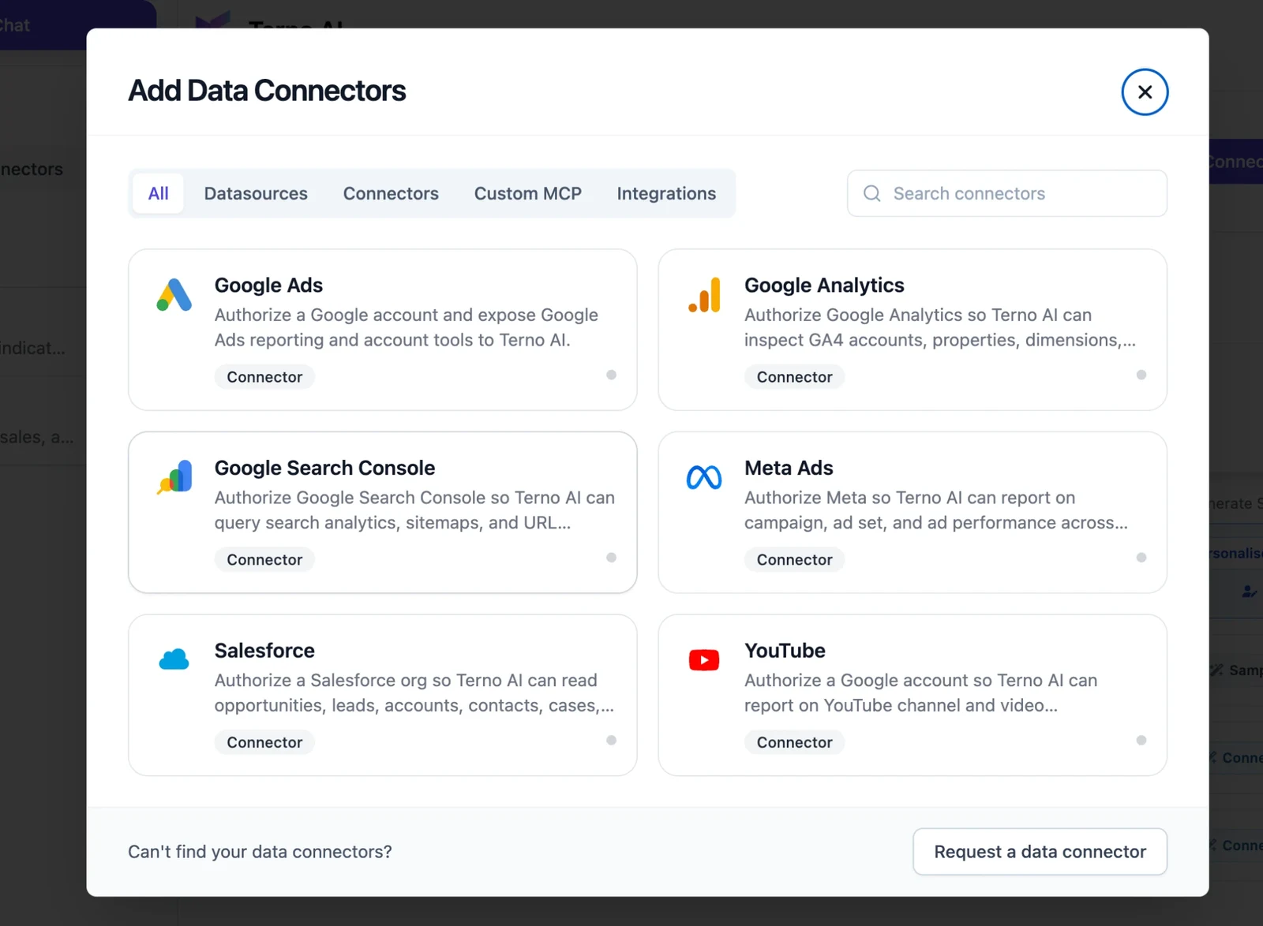Select the Salesforce card title
1263x926 pixels.
pos(264,651)
